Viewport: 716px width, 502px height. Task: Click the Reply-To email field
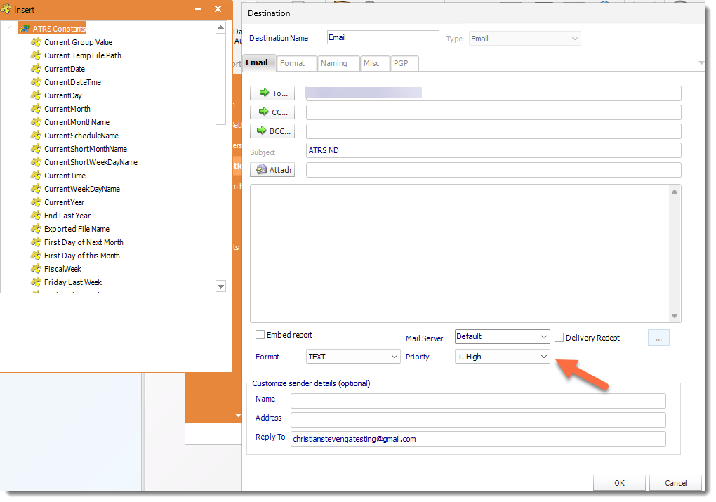click(x=477, y=439)
